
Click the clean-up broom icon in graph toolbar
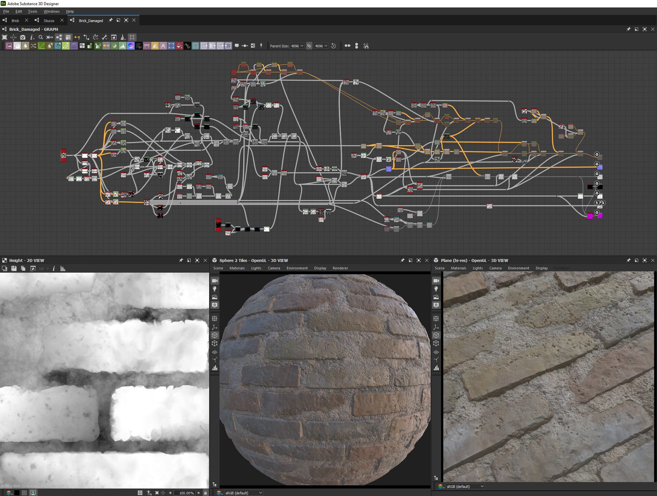point(123,37)
